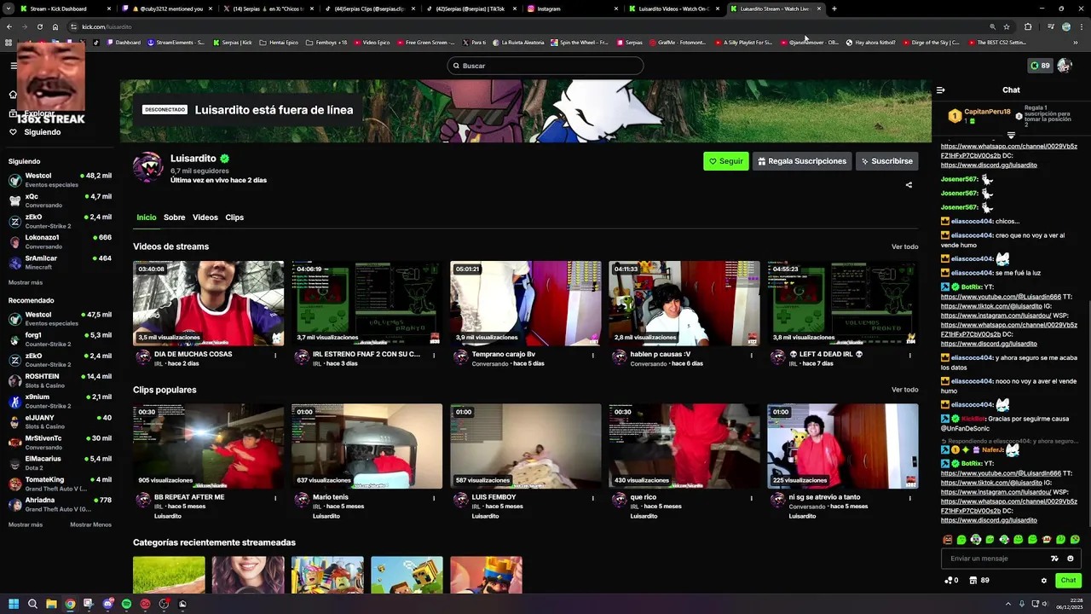This screenshot has width=1091, height=614.
Task: Open the share icon under Suscribirse
Action: (x=909, y=185)
